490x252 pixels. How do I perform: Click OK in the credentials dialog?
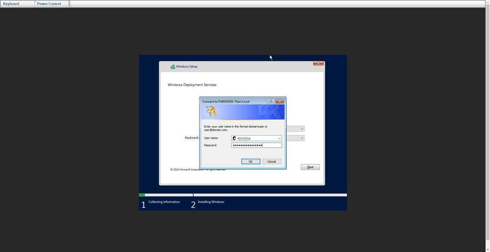pyautogui.click(x=250, y=162)
